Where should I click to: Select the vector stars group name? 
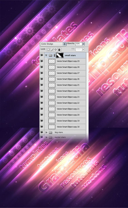[60, 137]
